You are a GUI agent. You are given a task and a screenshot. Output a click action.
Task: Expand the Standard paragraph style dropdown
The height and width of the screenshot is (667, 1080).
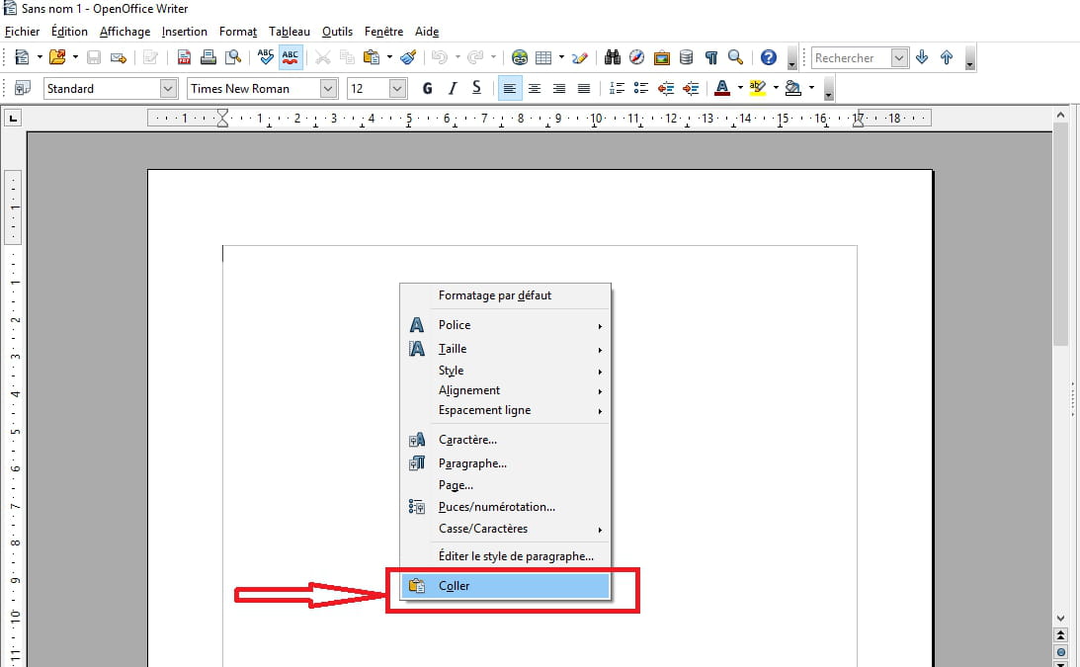167,89
